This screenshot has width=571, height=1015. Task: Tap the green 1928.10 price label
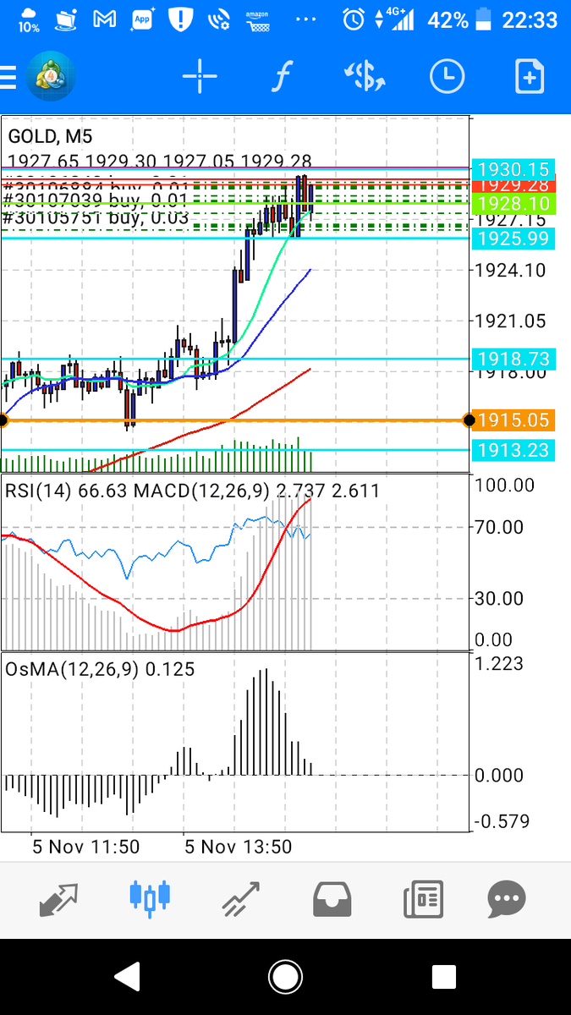(x=514, y=203)
